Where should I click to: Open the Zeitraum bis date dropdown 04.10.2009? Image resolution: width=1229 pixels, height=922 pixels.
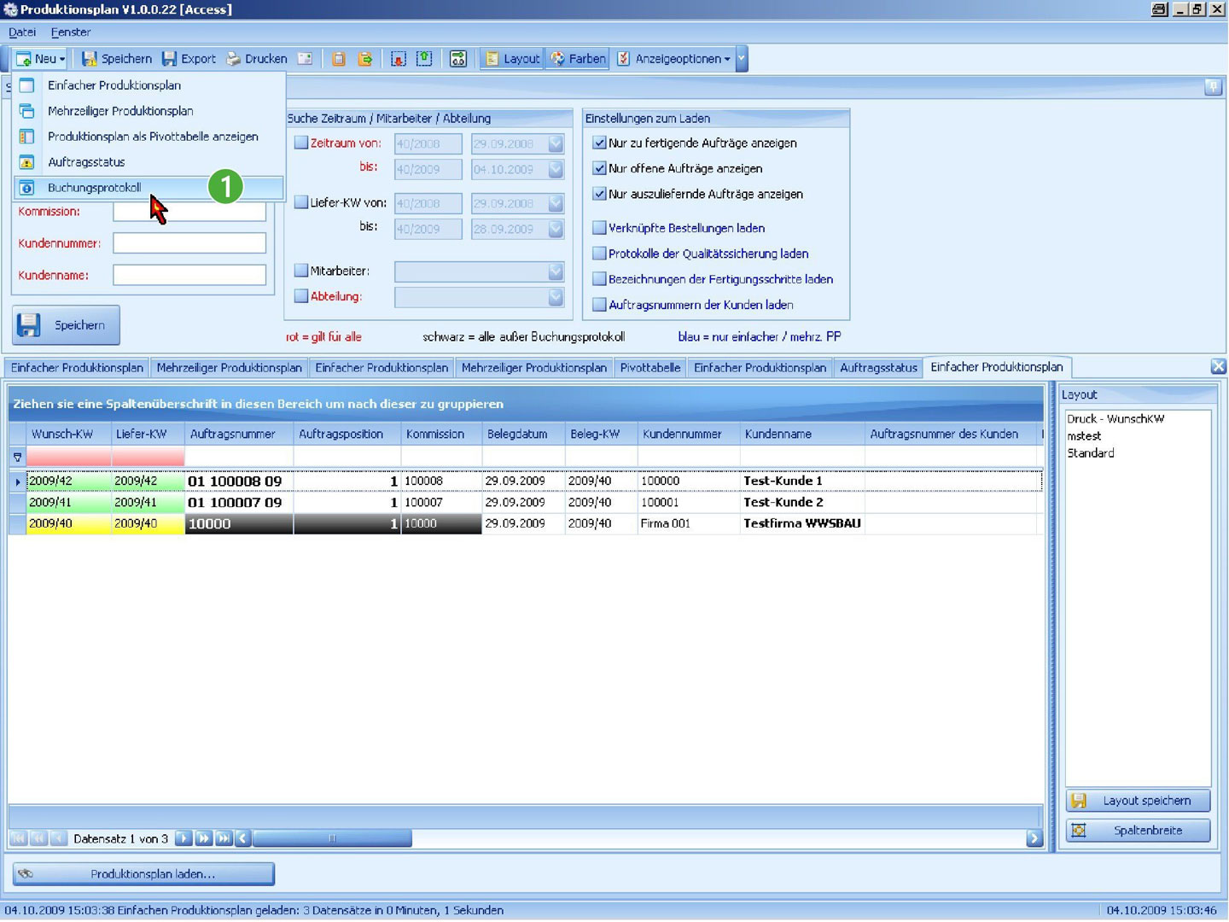[x=556, y=169]
